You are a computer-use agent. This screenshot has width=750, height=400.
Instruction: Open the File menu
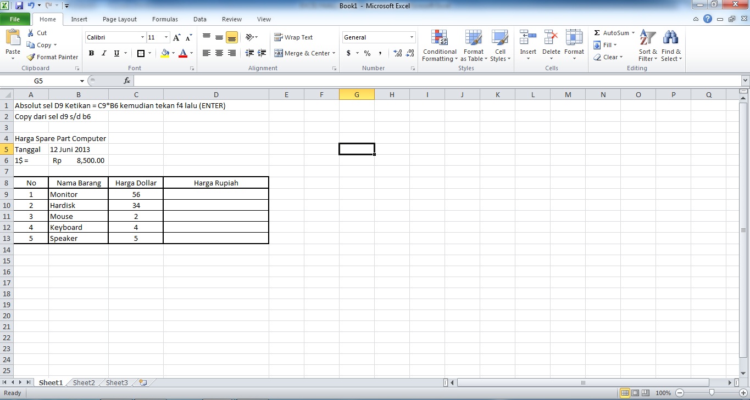tap(16, 18)
